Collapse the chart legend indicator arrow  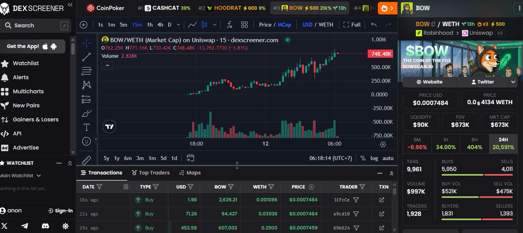pyautogui.click(x=107, y=66)
